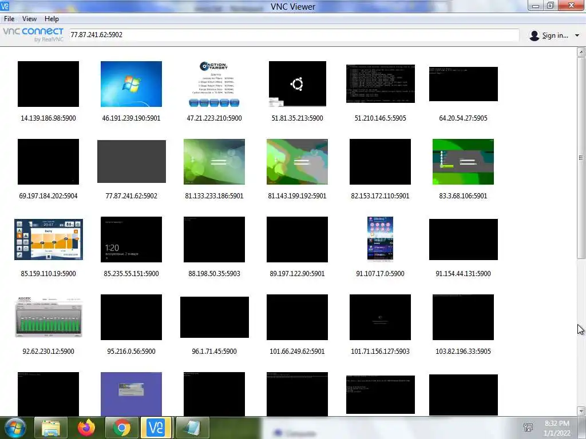The width and height of the screenshot is (586, 439).
Task: Click the label text 51.210.146.5:5905
Action: (x=380, y=118)
